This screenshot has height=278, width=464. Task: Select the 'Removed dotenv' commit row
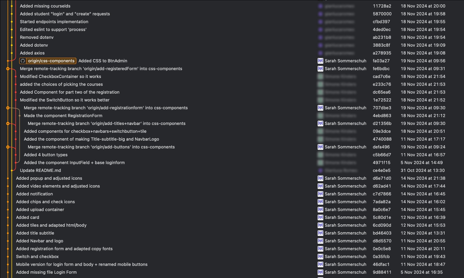37,37
